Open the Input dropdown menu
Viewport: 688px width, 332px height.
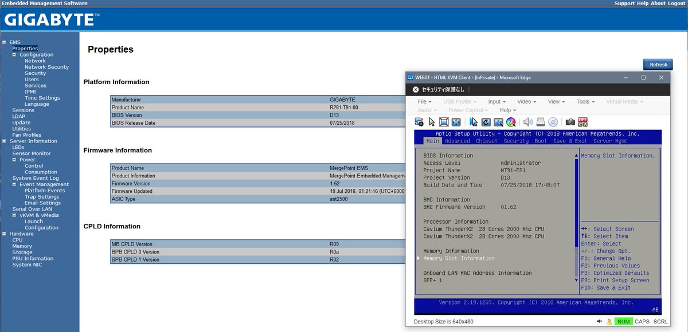(x=497, y=102)
